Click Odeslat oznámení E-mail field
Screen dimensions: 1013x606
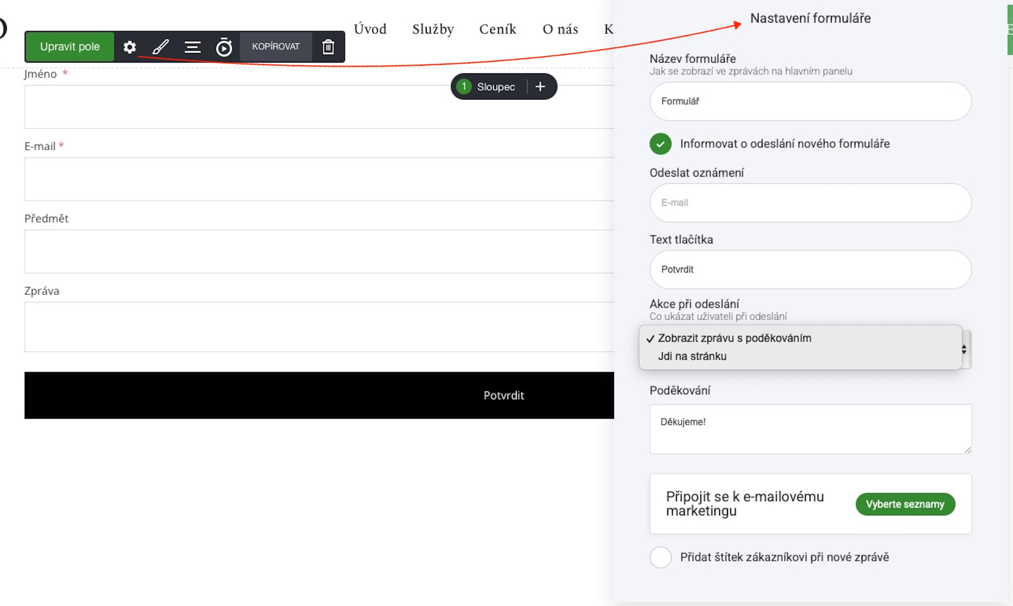click(x=810, y=203)
